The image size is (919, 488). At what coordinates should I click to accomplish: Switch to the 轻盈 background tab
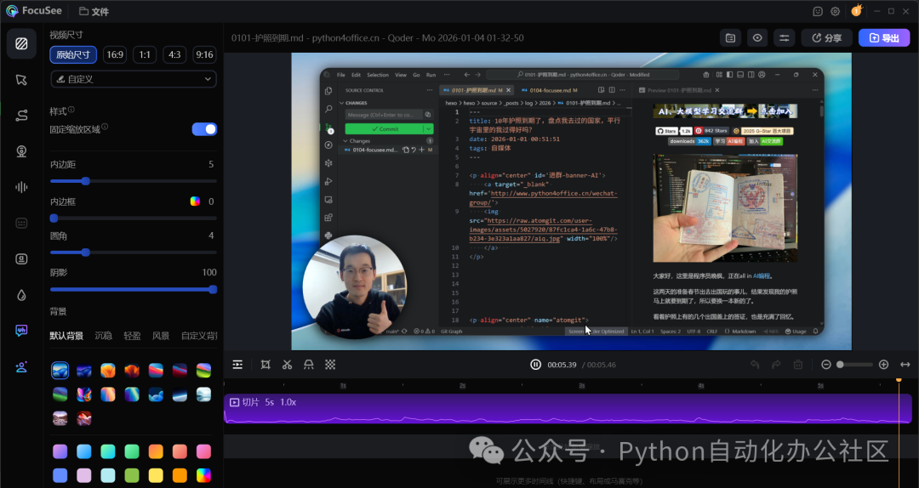point(132,336)
